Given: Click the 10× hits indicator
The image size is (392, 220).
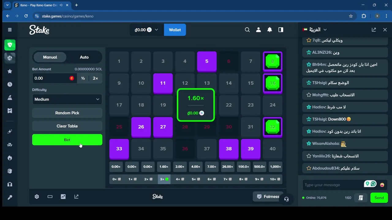Looking at the screenshot, I should click(275, 179).
